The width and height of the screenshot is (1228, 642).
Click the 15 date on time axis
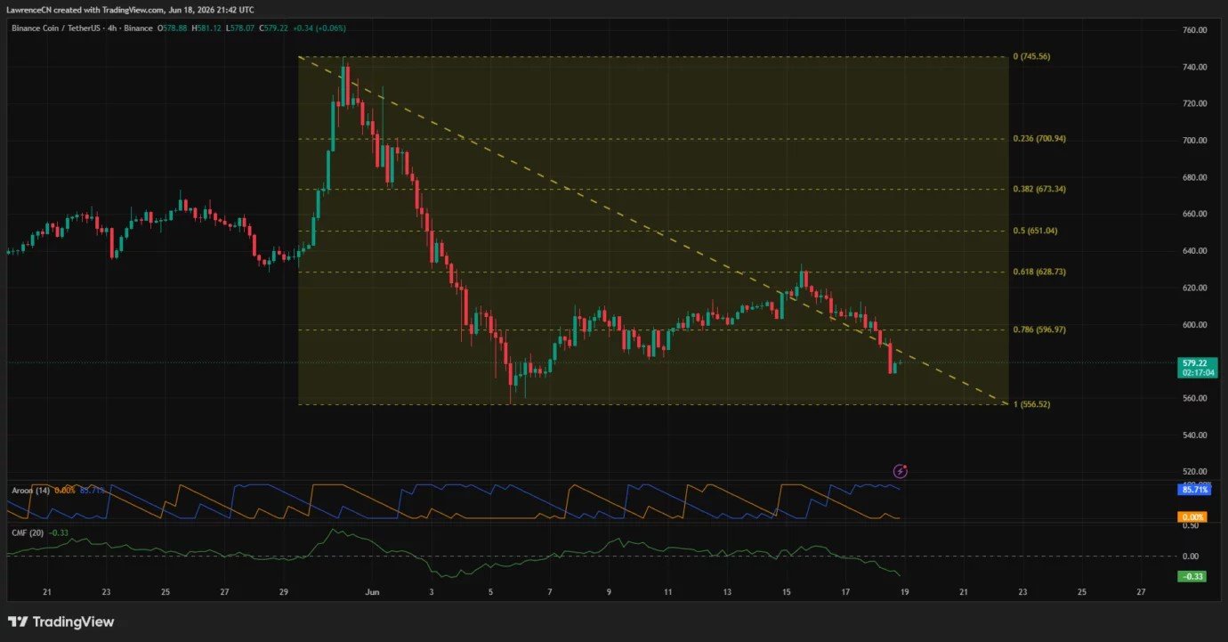pos(786,592)
